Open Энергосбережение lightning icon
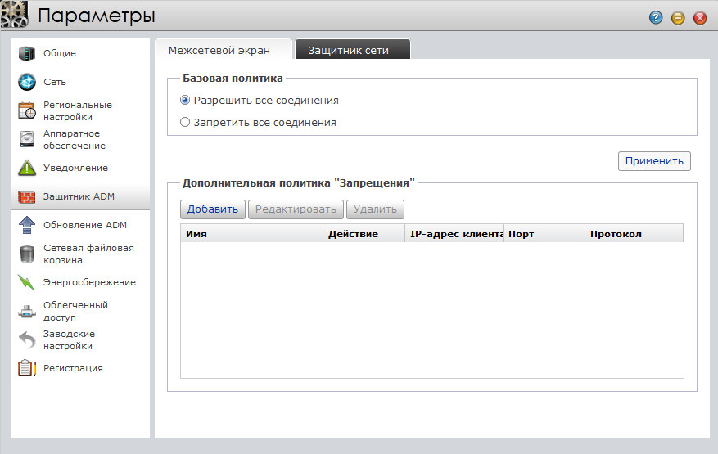 [27, 283]
